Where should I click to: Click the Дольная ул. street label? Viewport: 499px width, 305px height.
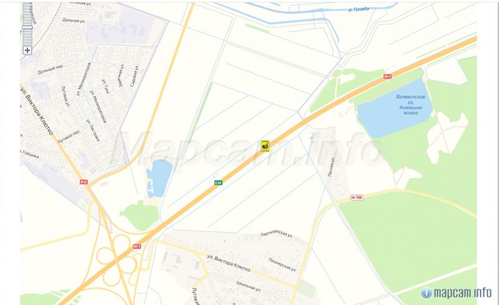tap(74, 21)
